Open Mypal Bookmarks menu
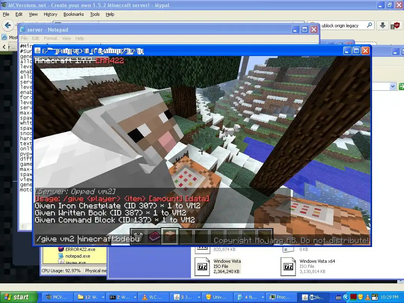 pyautogui.click(x=74, y=14)
